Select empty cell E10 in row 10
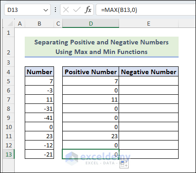 click(x=148, y=127)
